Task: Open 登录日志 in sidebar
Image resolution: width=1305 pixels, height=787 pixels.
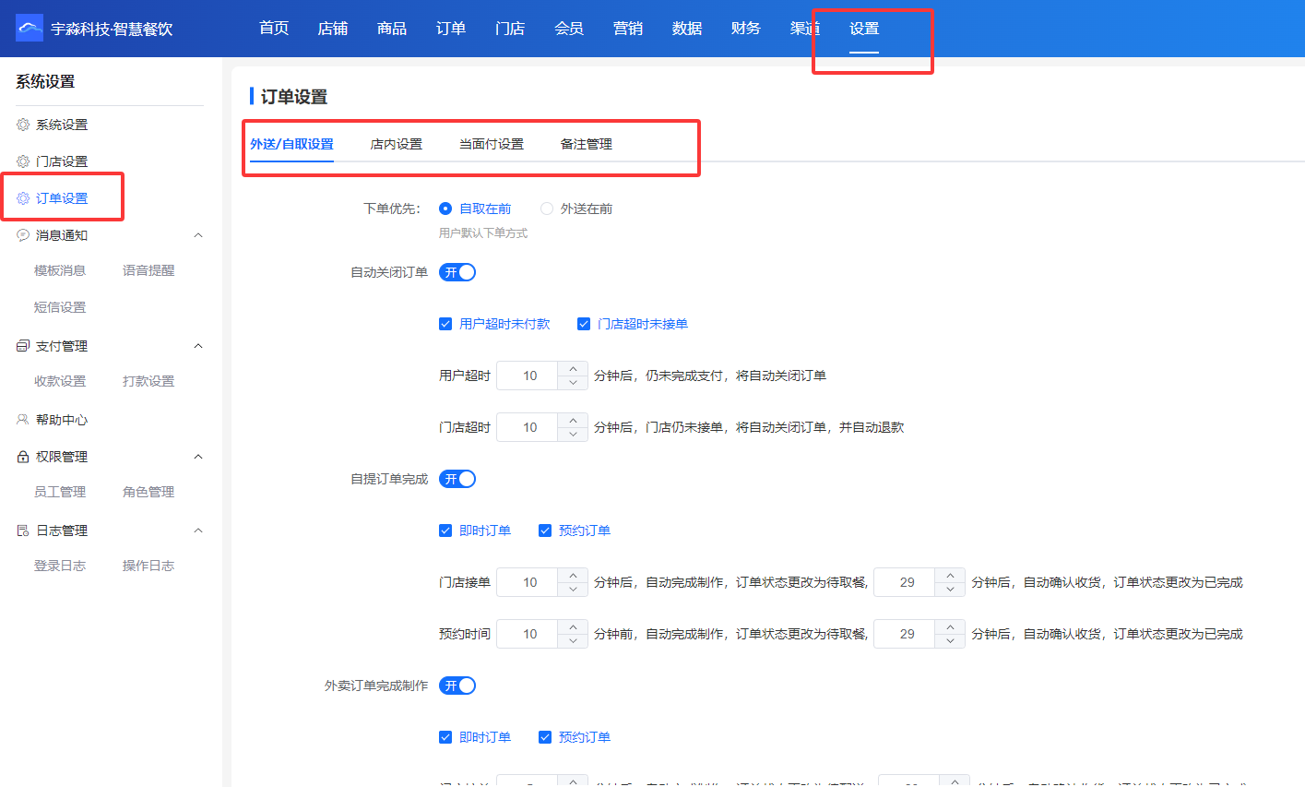Action: point(60,566)
